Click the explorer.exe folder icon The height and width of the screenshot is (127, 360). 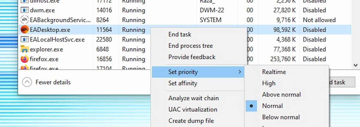[24, 49]
